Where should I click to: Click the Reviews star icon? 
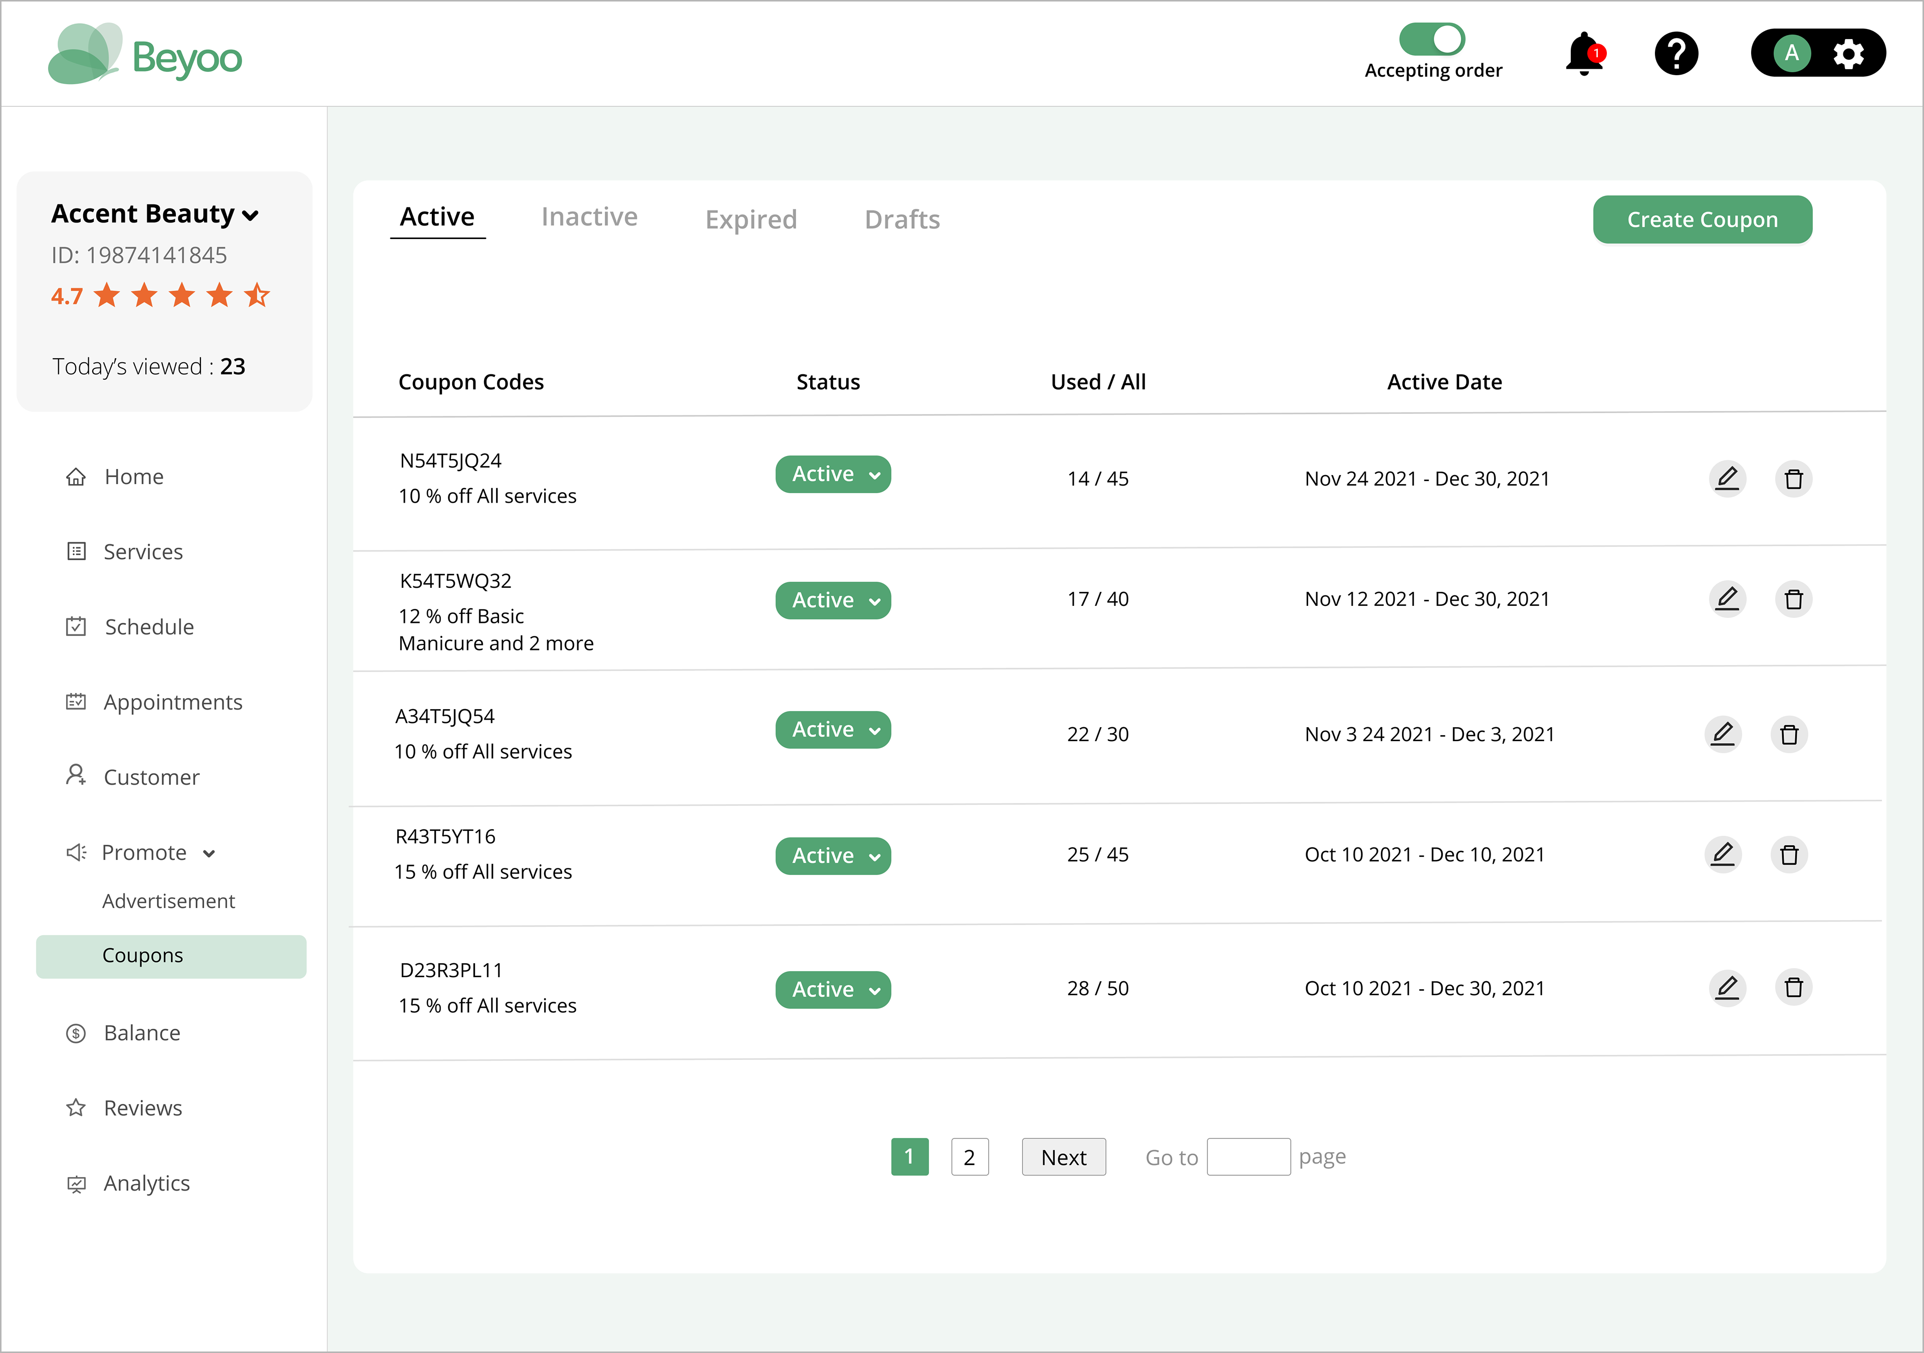point(76,1108)
